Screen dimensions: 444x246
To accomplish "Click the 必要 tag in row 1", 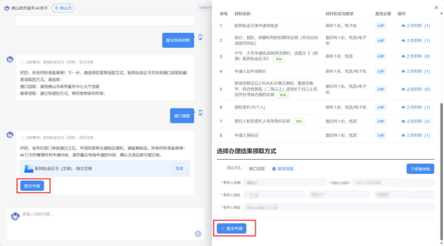I will (381, 26).
